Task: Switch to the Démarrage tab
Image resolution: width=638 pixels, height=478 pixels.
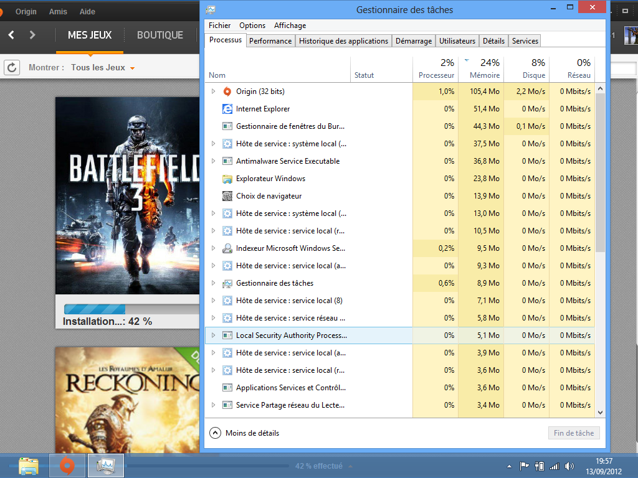Action: pos(414,41)
